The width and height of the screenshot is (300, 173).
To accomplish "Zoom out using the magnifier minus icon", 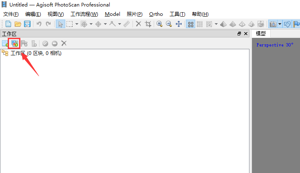I will pyautogui.click(x=169, y=24).
